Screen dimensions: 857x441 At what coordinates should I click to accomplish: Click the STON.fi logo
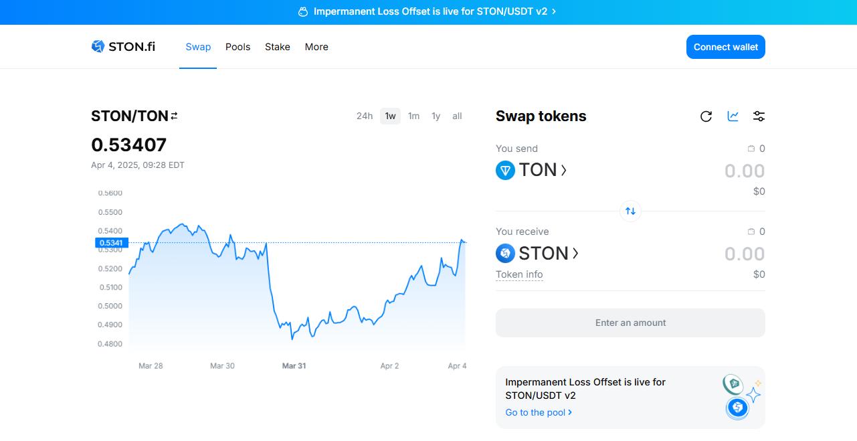tap(122, 46)
